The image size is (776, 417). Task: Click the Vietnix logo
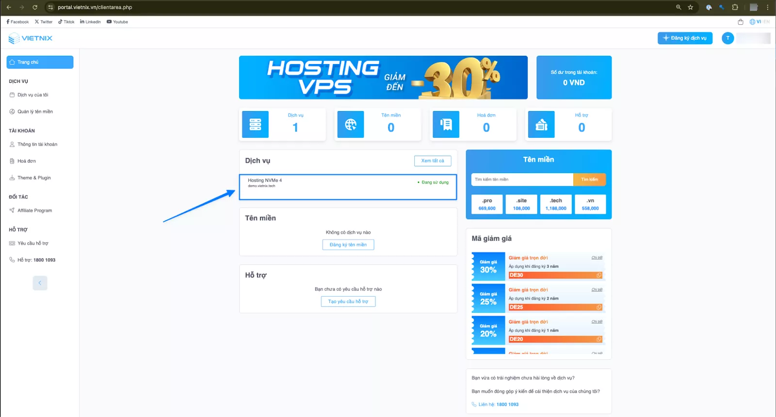tap(31, 38)
